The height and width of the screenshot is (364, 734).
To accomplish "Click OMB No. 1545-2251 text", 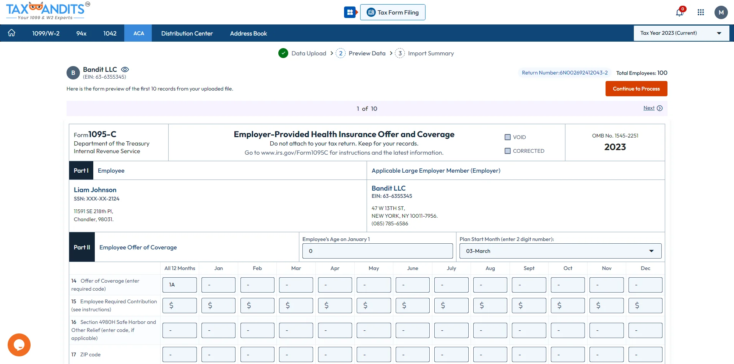I will [615, 136].
